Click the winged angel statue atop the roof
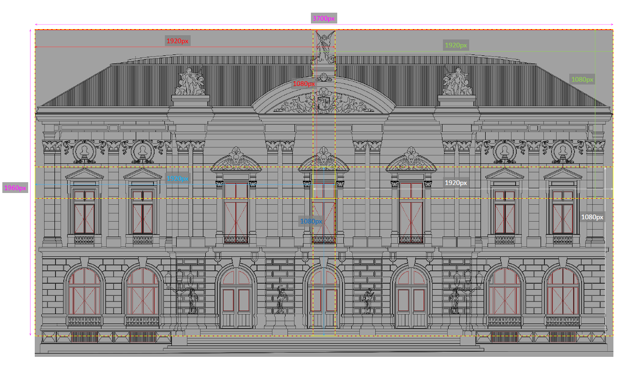Image resolution: width=643 pixels, height=370 pixels. click(x=325, y=46)
